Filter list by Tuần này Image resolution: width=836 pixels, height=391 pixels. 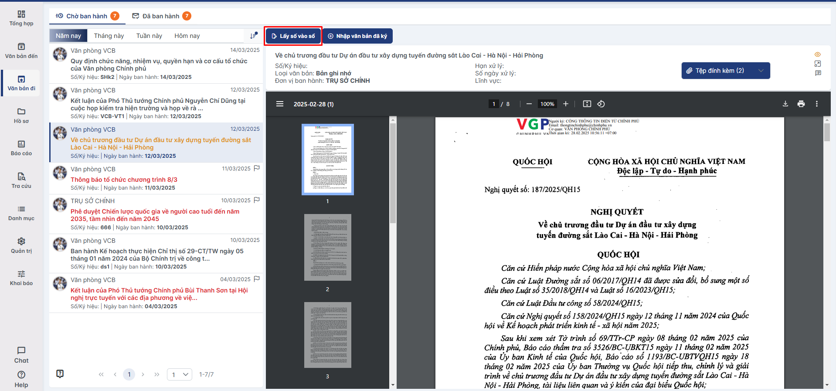[149, 36]
